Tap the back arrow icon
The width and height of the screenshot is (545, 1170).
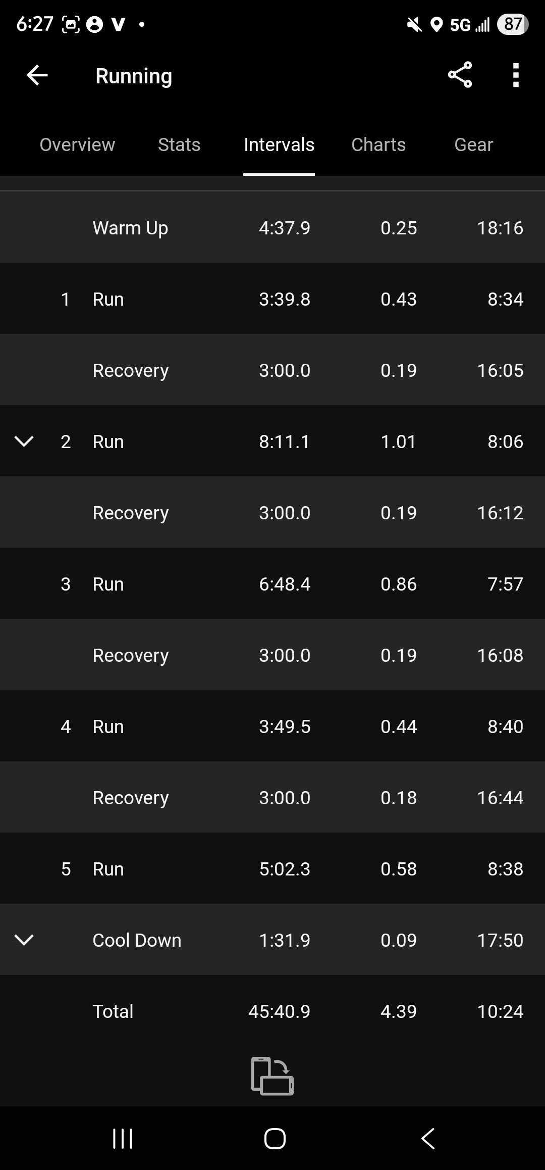(37, 76)
